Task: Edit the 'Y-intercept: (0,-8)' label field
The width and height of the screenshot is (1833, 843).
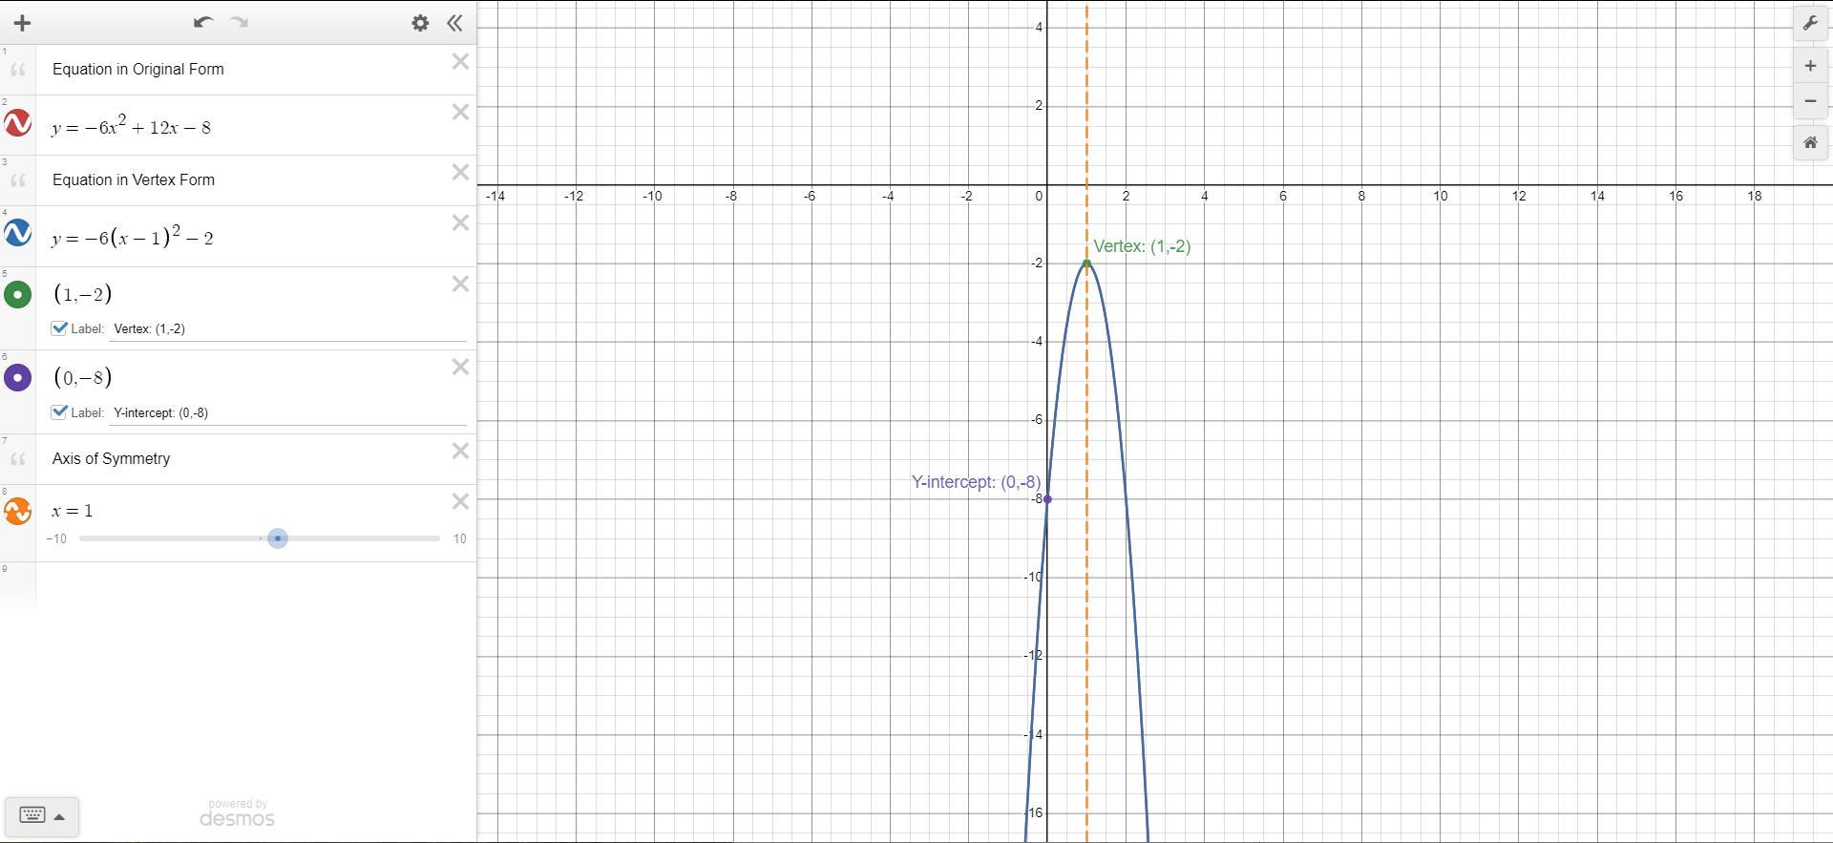Action: coord(288,413)
